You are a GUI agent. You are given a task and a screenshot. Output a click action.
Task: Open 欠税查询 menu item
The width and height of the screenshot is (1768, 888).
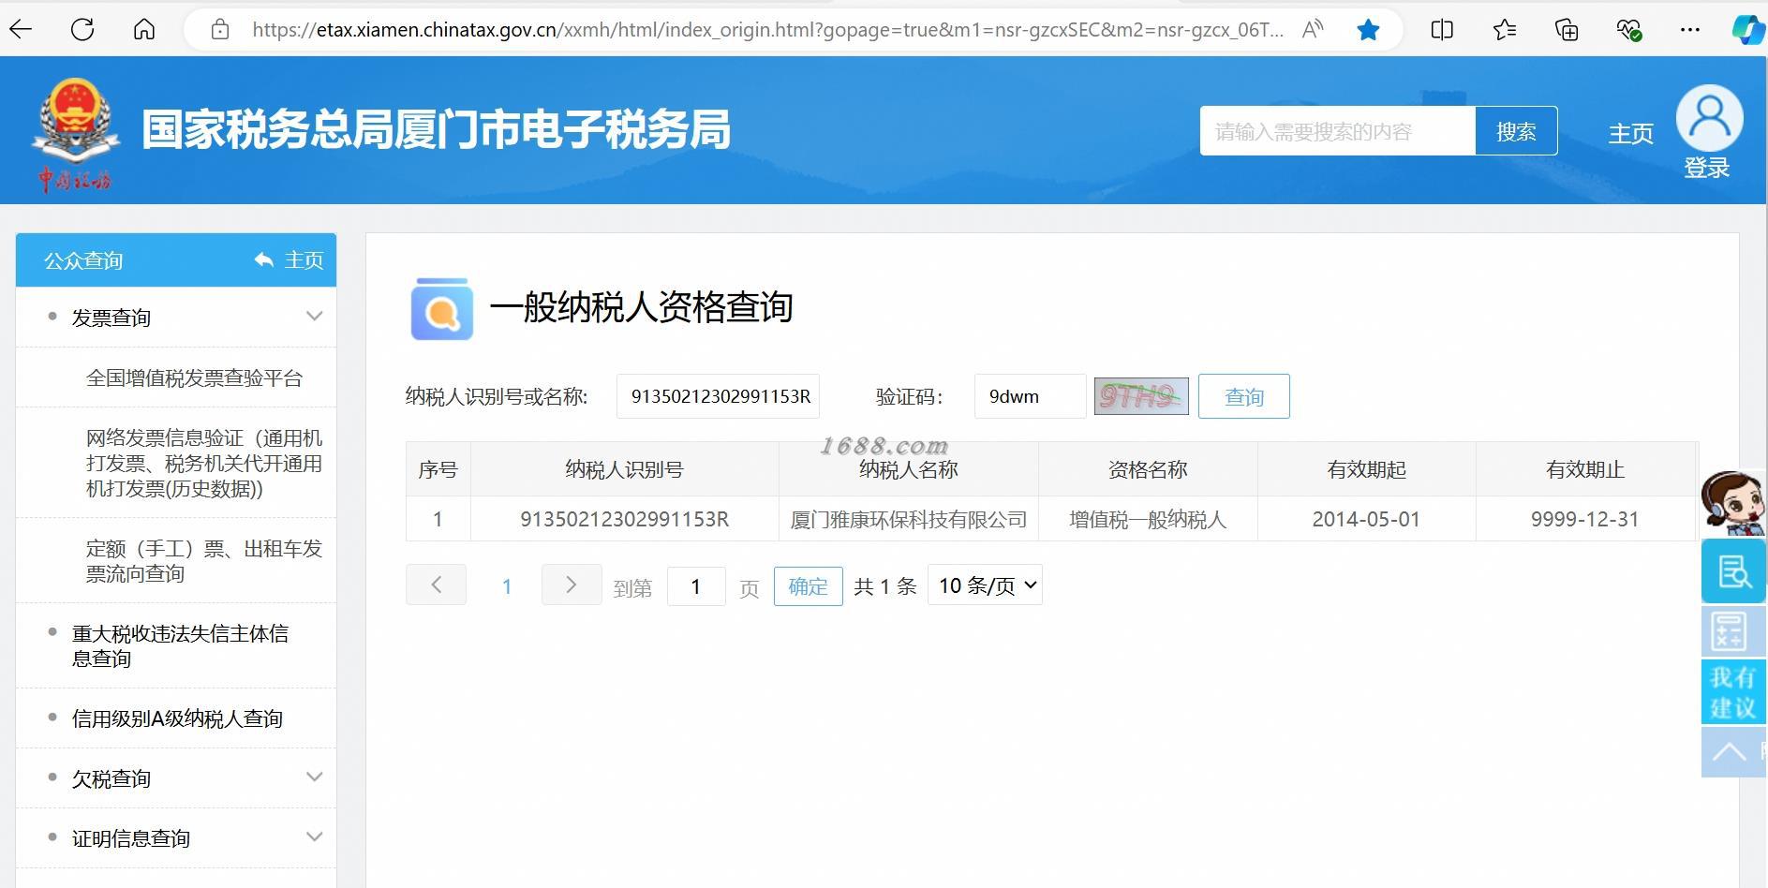111,778
